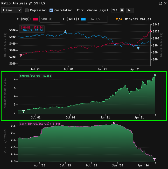168x169 pixels.
Task: Click Oct 01 on the ratio chart axis
Action: coord(71,117)
